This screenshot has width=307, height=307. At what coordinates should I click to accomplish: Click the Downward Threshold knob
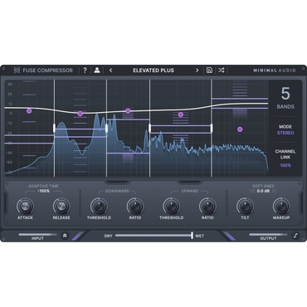click(99, 206)
